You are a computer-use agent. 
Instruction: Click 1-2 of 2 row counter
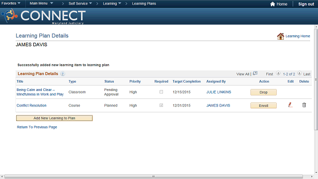[289, 74]
